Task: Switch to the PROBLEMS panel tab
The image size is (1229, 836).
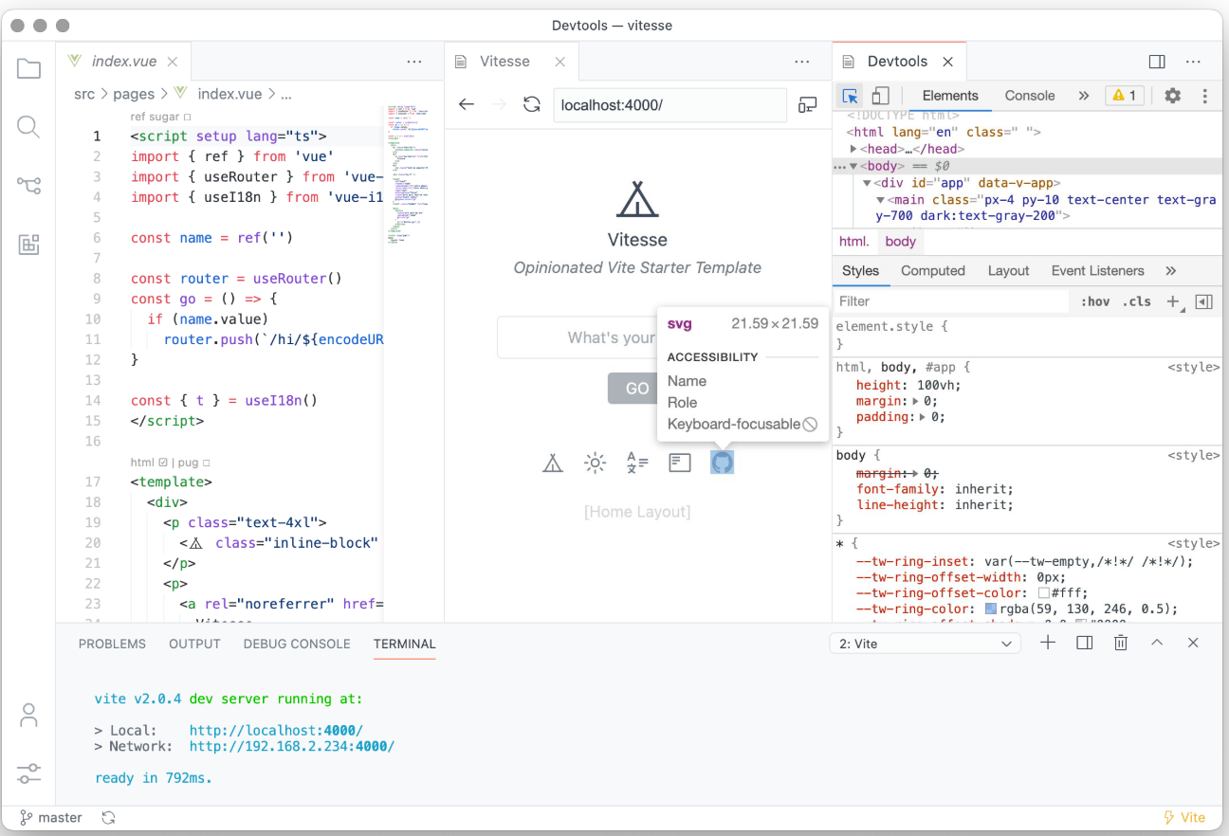Action: tap(112, 644)
